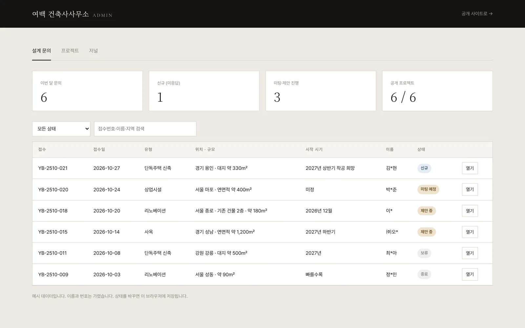Click the 종료 status badge
Image resolution: width=525 pixels, height=328 pixels.
pos(424,274)
